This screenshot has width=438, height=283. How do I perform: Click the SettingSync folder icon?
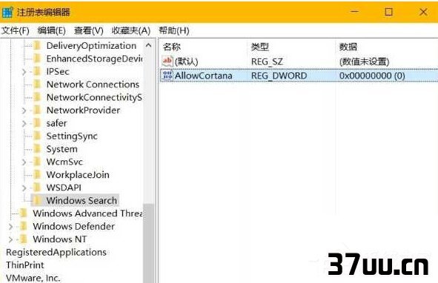tap(37, 136)
